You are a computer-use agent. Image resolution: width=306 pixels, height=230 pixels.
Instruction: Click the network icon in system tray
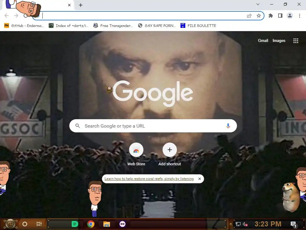point(238,224)
